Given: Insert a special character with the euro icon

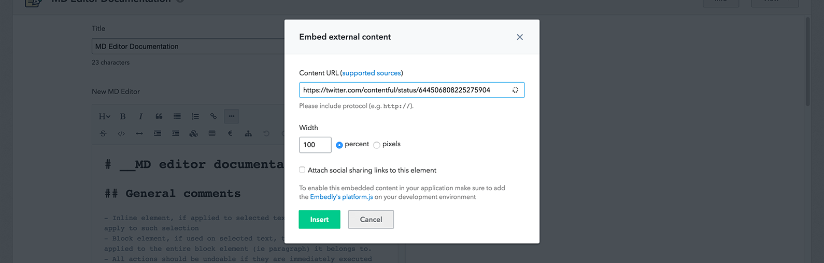Looking at the screenshot, I should coord(230,133).
